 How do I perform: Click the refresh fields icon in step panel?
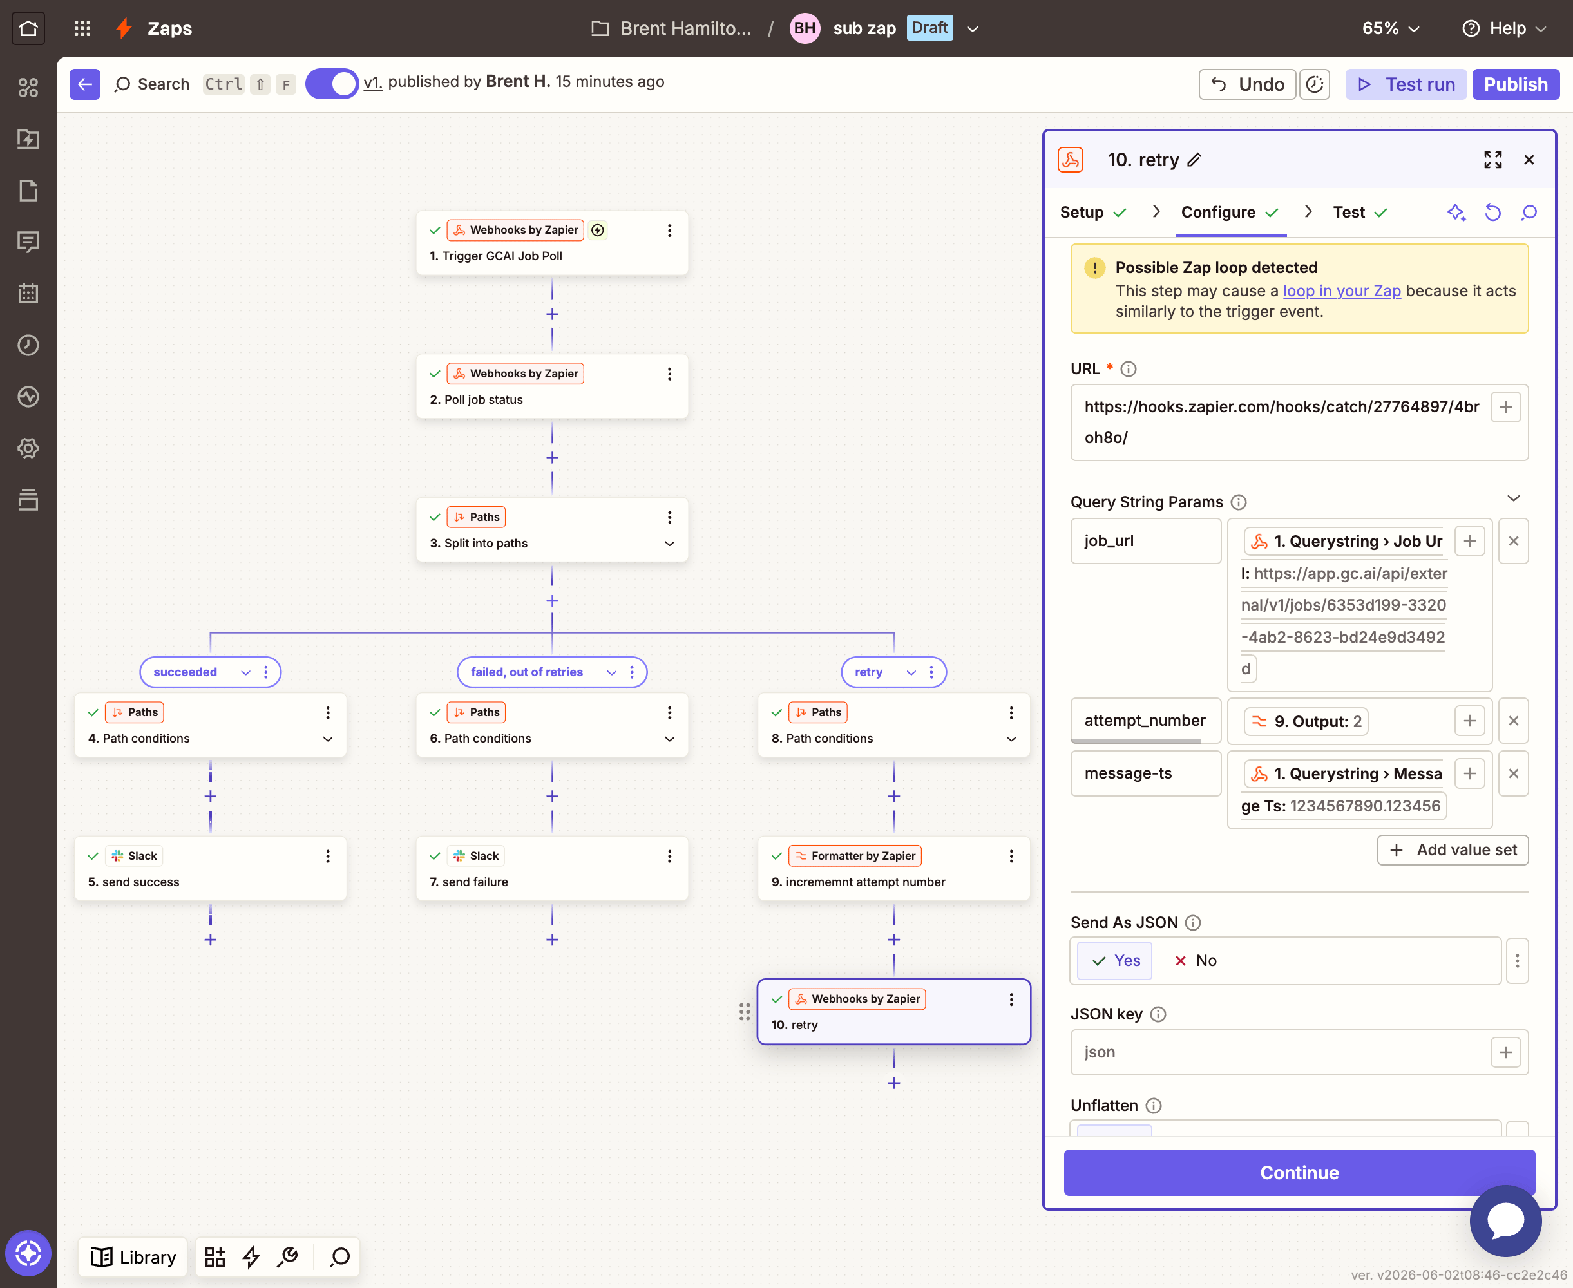pyautogui.click(x=1493, y=213)
